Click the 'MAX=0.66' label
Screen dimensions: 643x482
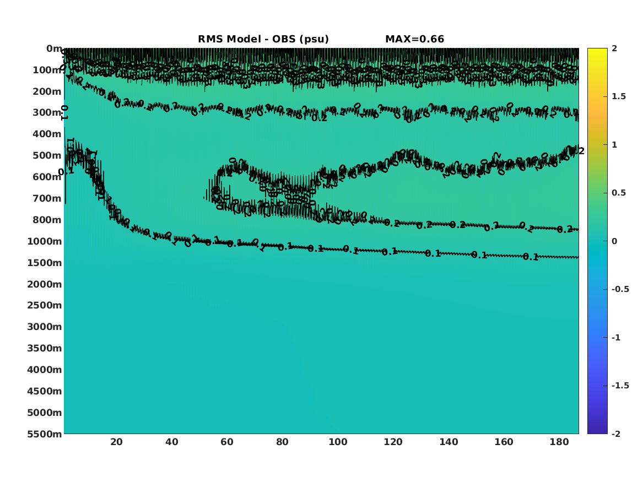[x=414, y=39]
